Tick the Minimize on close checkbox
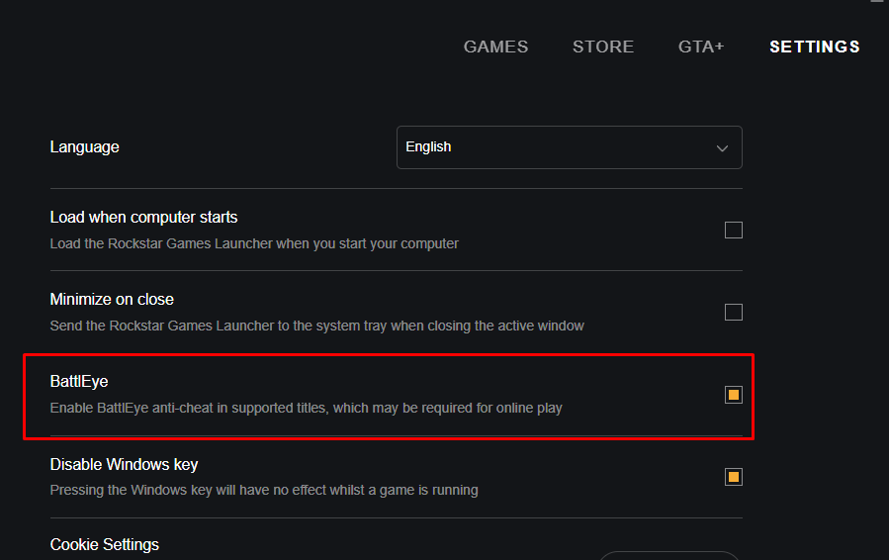The height and width of the screenshot is (560, 889). [x=733, y=313]
